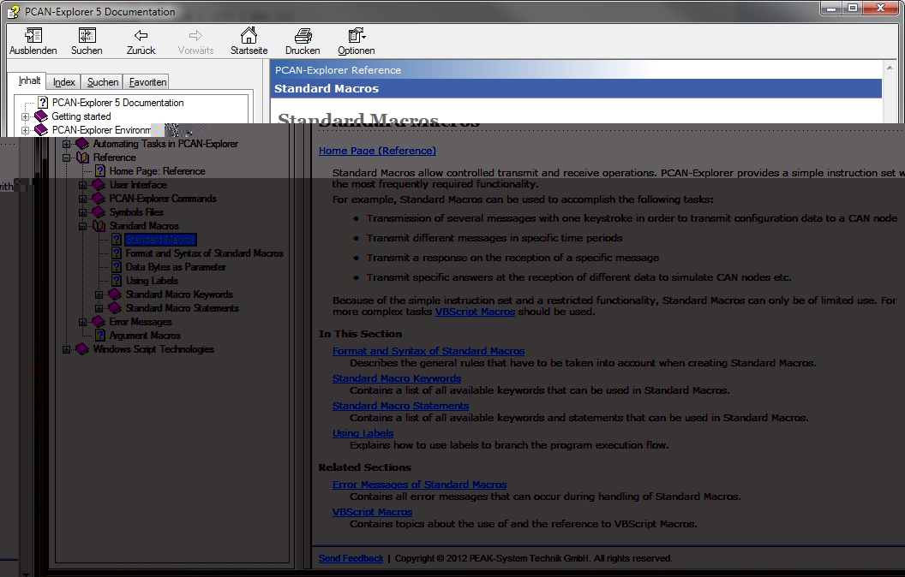
Task: Click the book icon beside PCAN-Explorer Commands
Action: coord(99,199)
